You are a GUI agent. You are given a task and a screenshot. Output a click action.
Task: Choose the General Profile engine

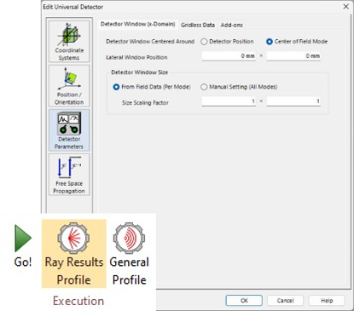click(130, 254)
